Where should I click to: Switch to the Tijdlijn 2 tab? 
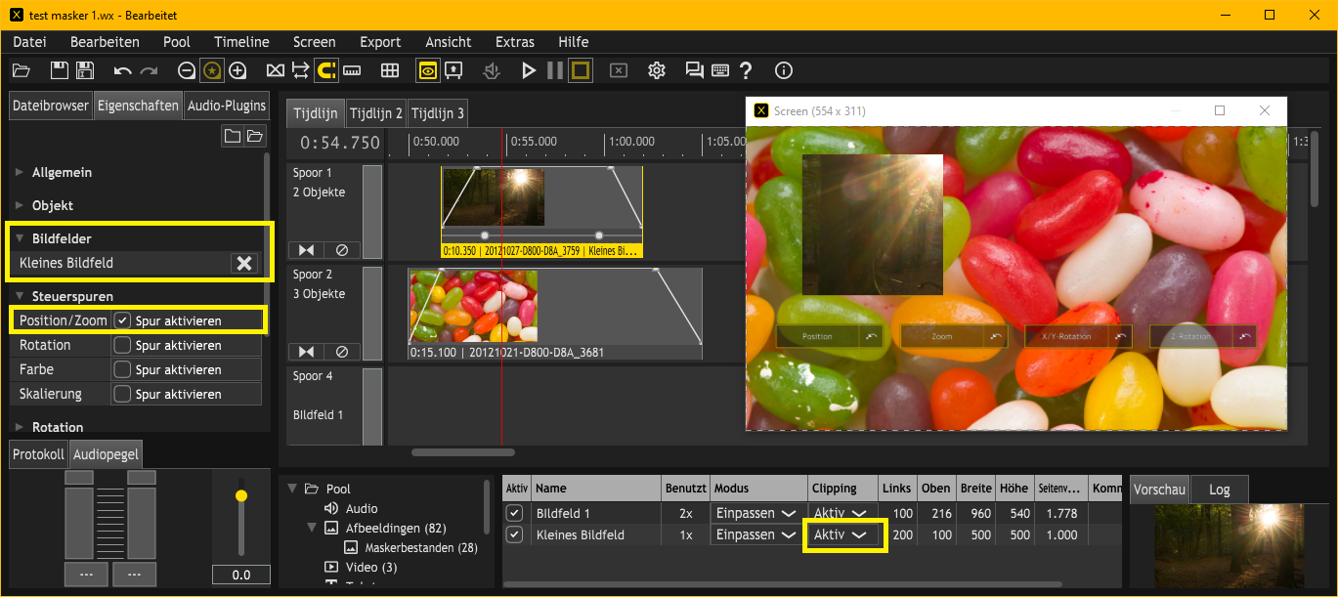tap(375, 113)
